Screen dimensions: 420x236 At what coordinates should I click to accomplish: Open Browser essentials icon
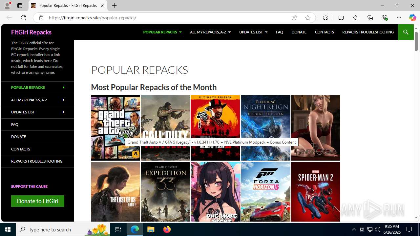tap(385, 18)
